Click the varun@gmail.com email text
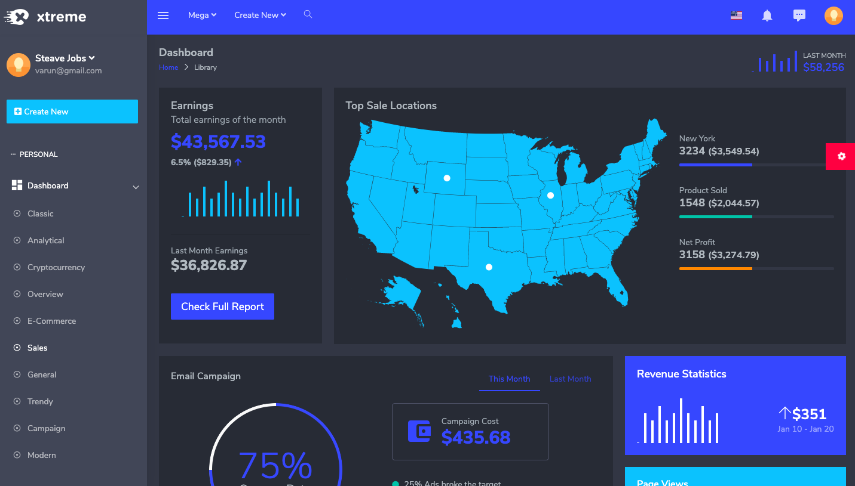 coord(69,70)
